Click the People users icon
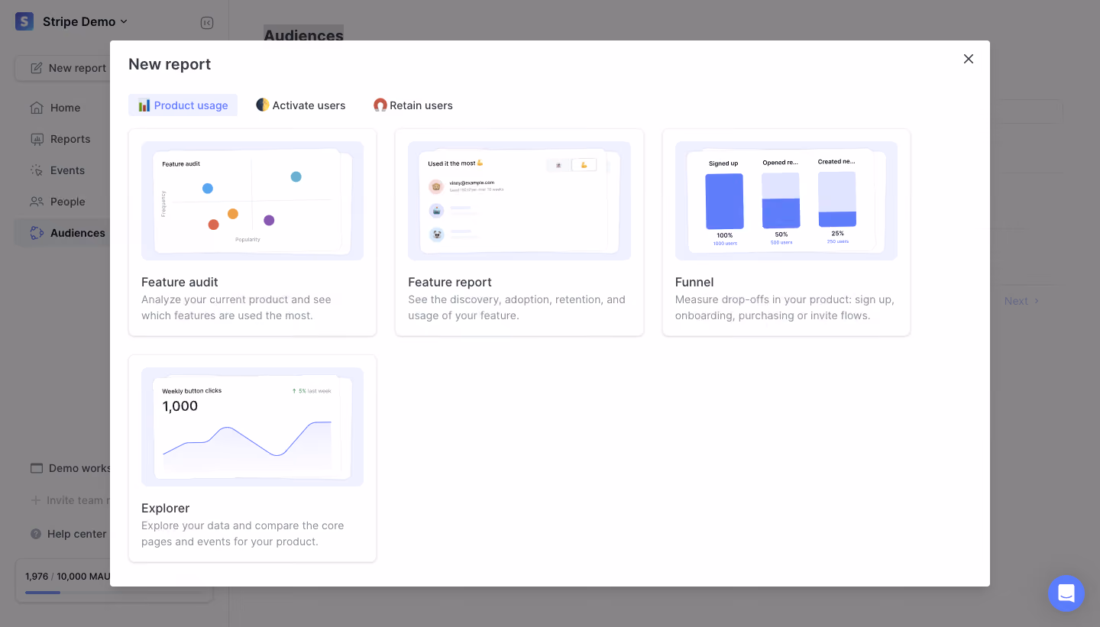The width and height of the screenshot is (1100, 627). (x=37, y=202)
